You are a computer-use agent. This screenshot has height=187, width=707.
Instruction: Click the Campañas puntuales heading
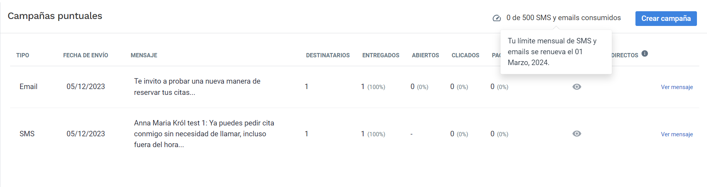55,16
